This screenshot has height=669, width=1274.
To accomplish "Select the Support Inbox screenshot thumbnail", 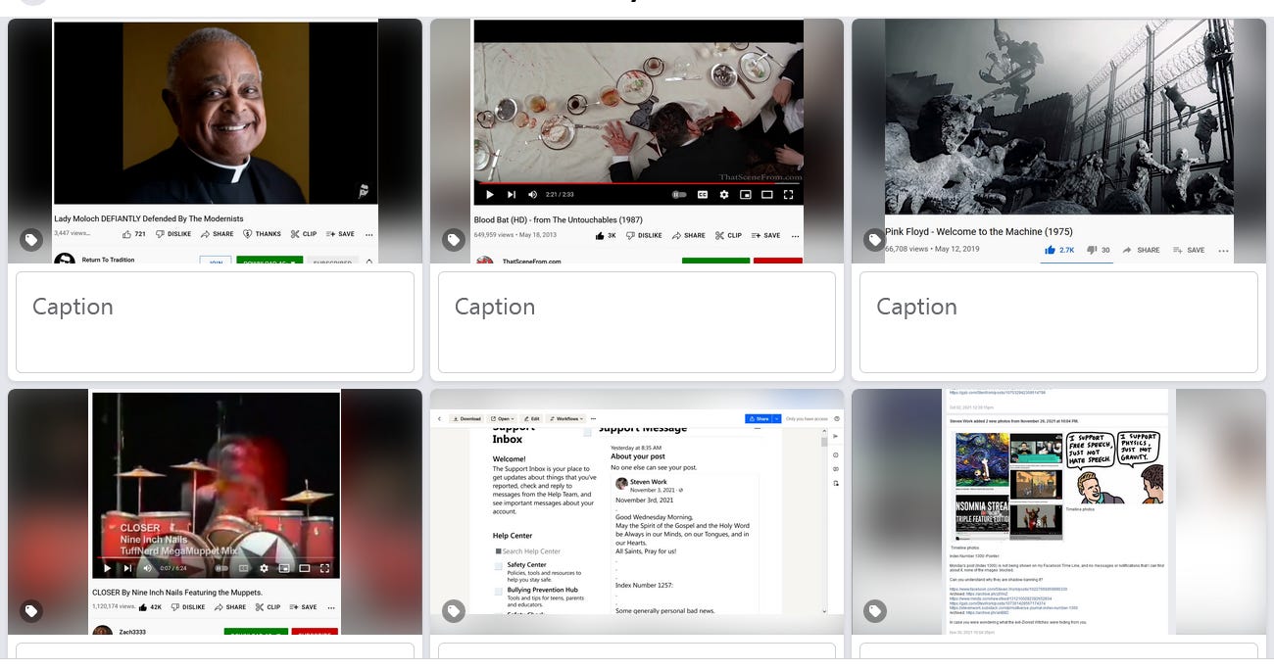I will [x=637, y=512].
